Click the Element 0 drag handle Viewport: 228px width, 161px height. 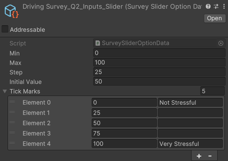click(x=12, y=102)
